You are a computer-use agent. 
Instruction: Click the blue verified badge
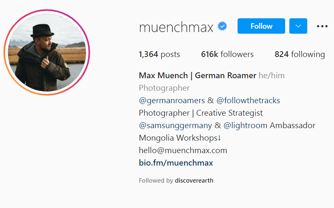(223, 27)
